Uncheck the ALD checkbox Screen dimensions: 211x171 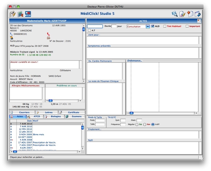pos(153,26)
